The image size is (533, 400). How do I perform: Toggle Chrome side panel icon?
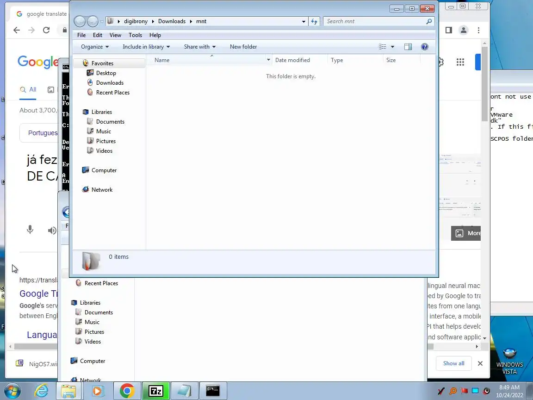coord(449,30)
